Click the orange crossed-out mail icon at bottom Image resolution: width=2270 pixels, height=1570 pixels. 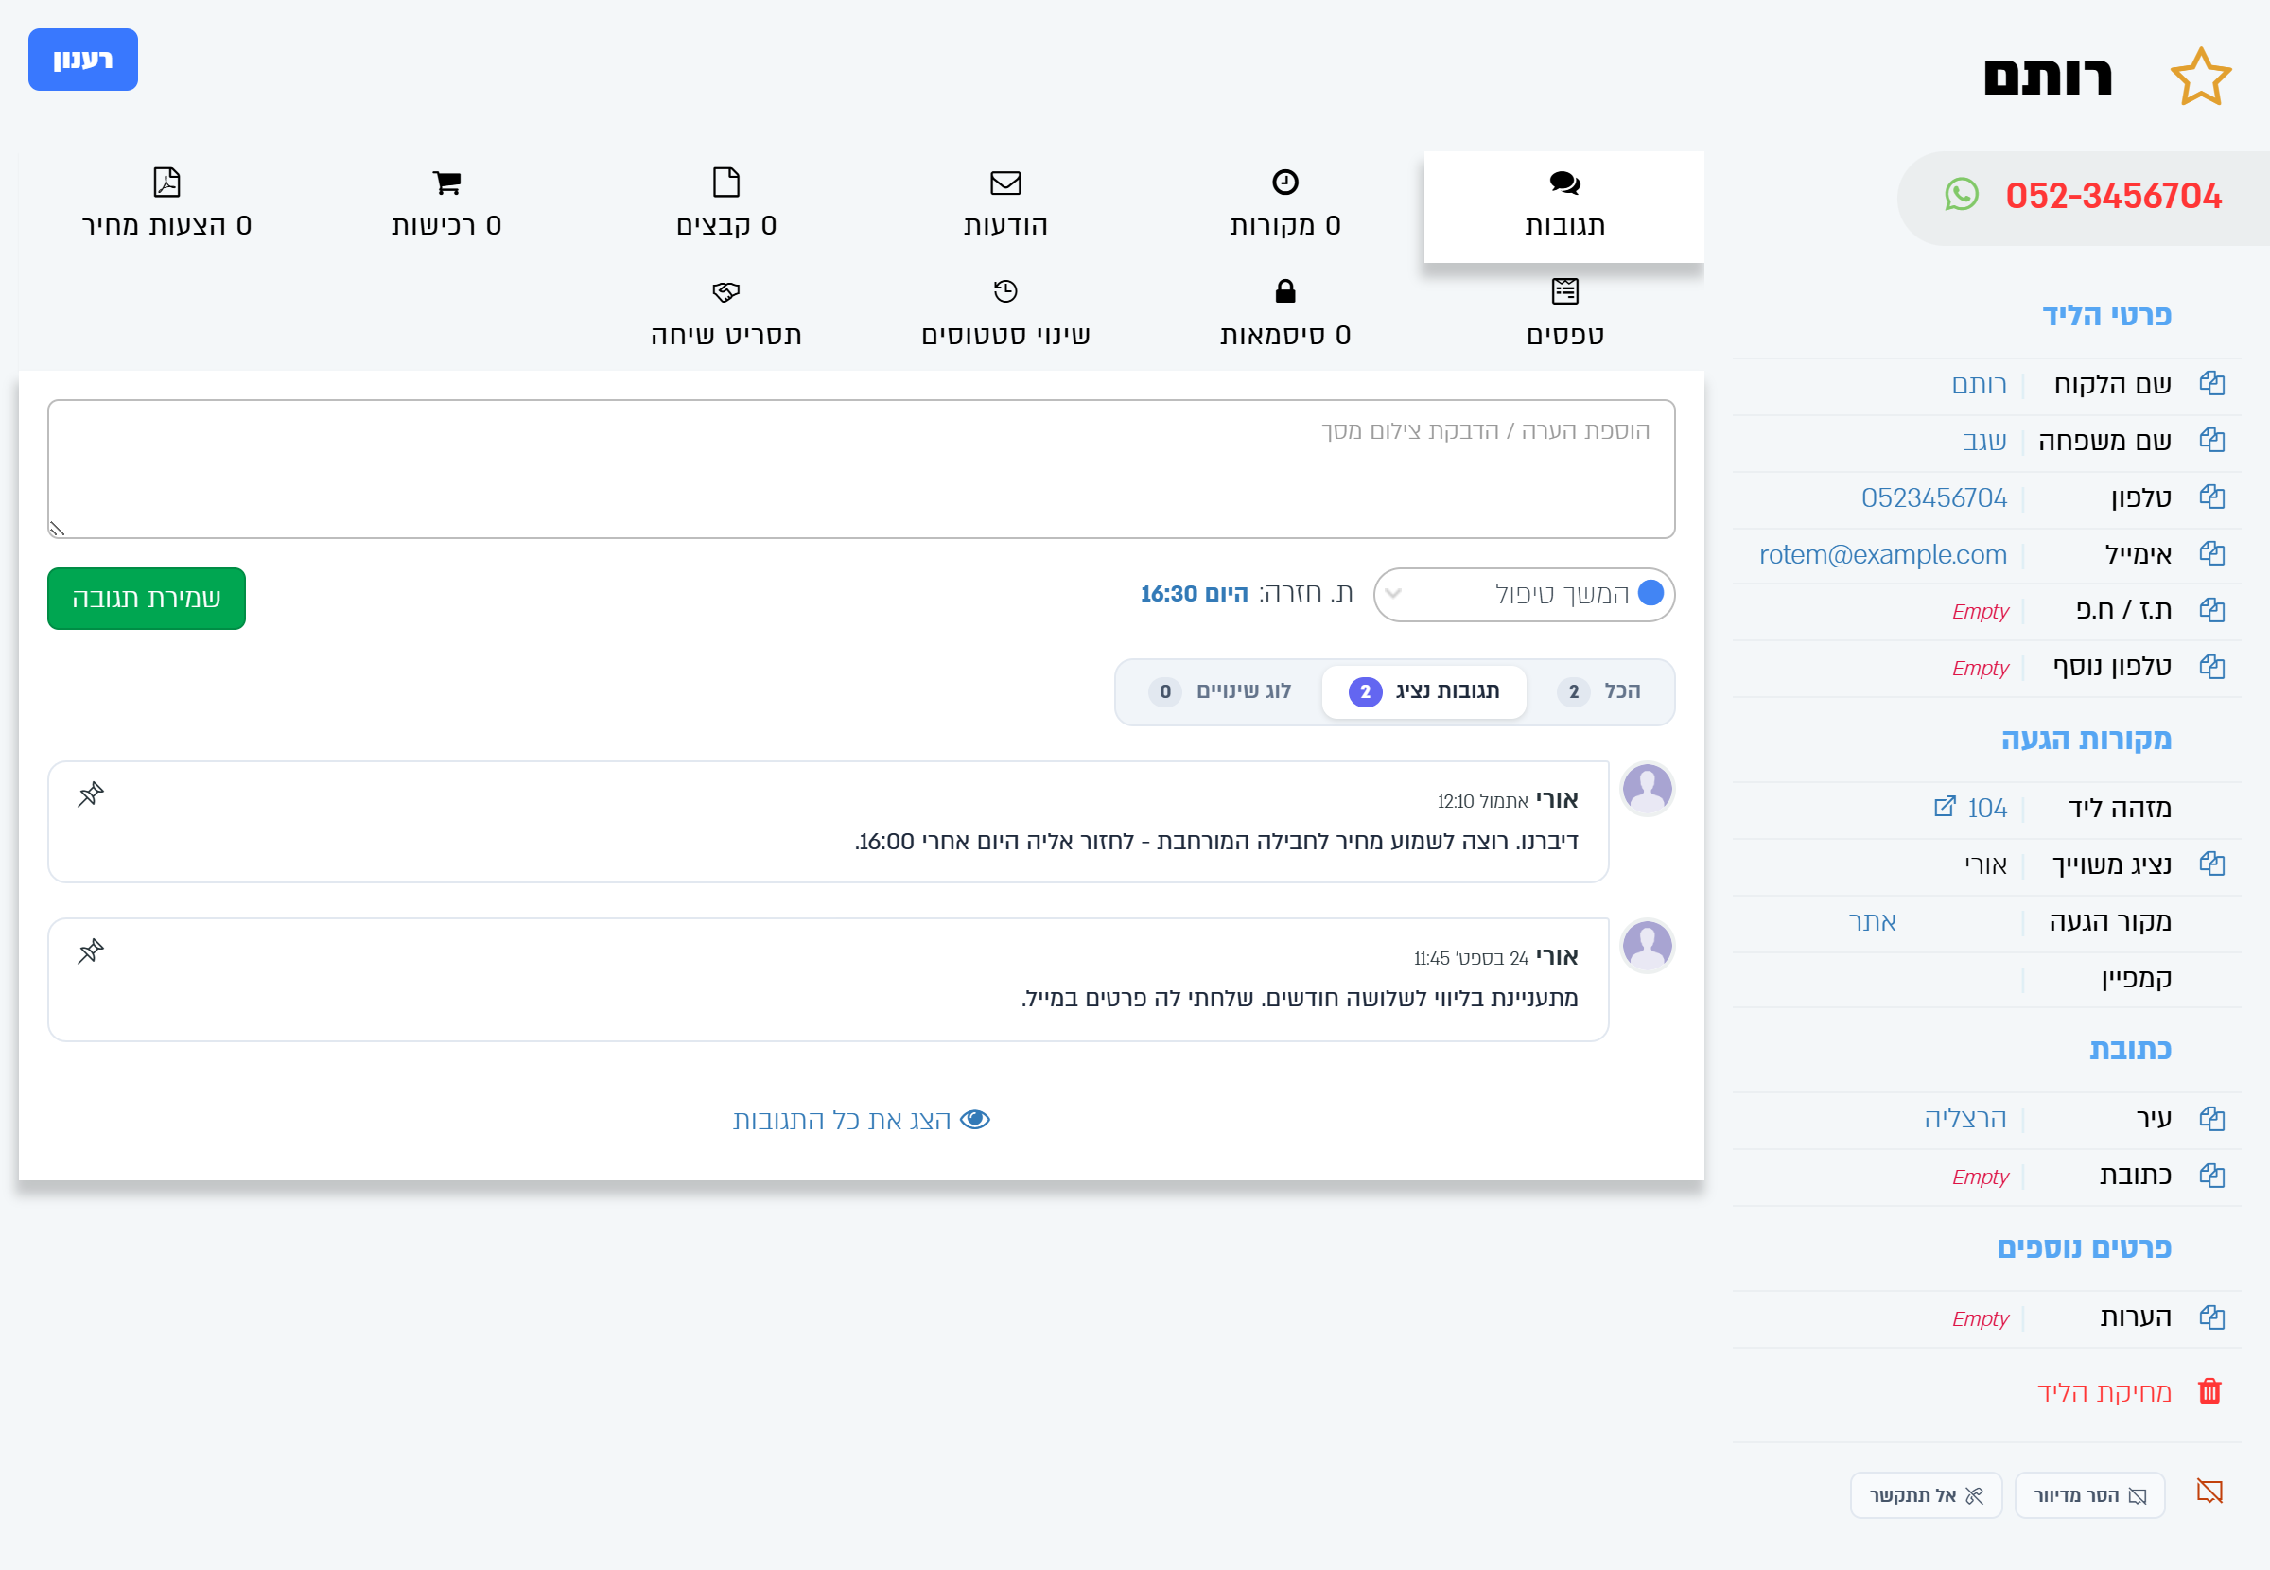[x=2210, y=1492]
